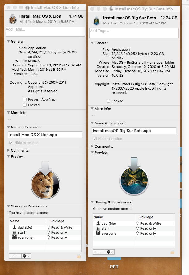Click Add Tags field in Big Sur Info
This screenshot has width=189, height=275.
point(134,33)
